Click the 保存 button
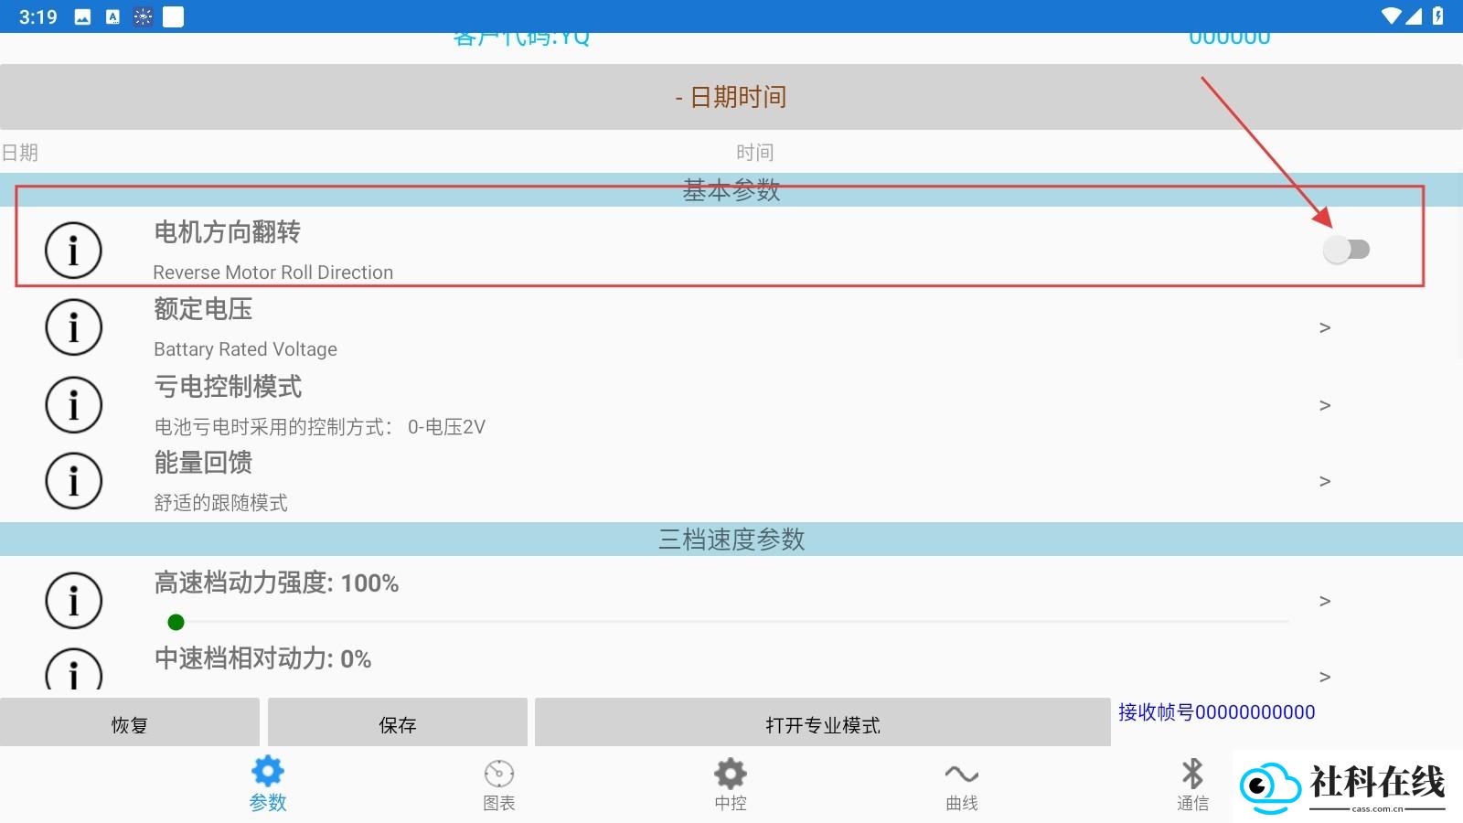1463x823 pixels. click(398, 724)
